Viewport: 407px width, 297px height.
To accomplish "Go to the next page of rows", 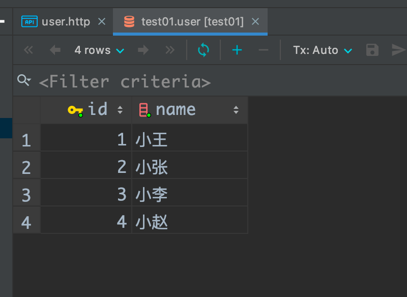I will 143,50.
